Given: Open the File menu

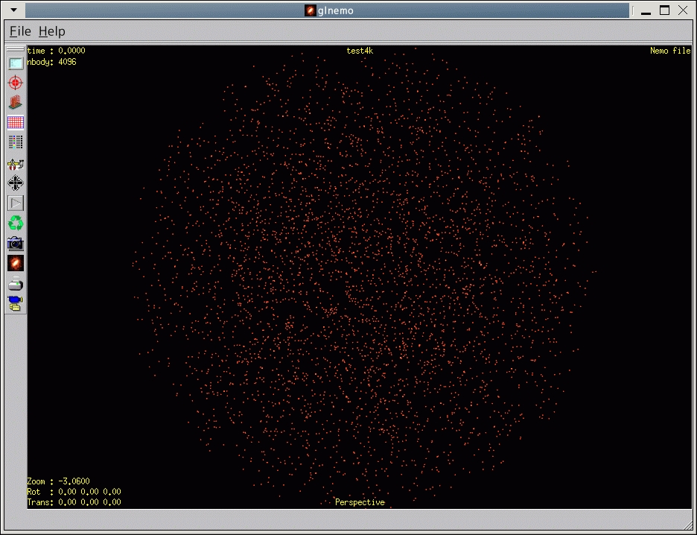Looking at the screenshot, I should (x=20, y=31).
